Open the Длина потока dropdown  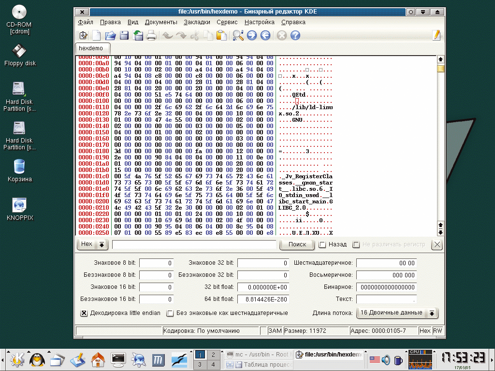pos(397,313)
